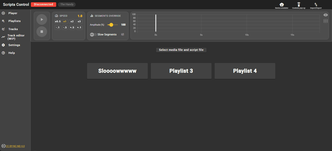Open the Controls pop-up
The width and height of the screenshot is (332, 151).
pos(299,6)
